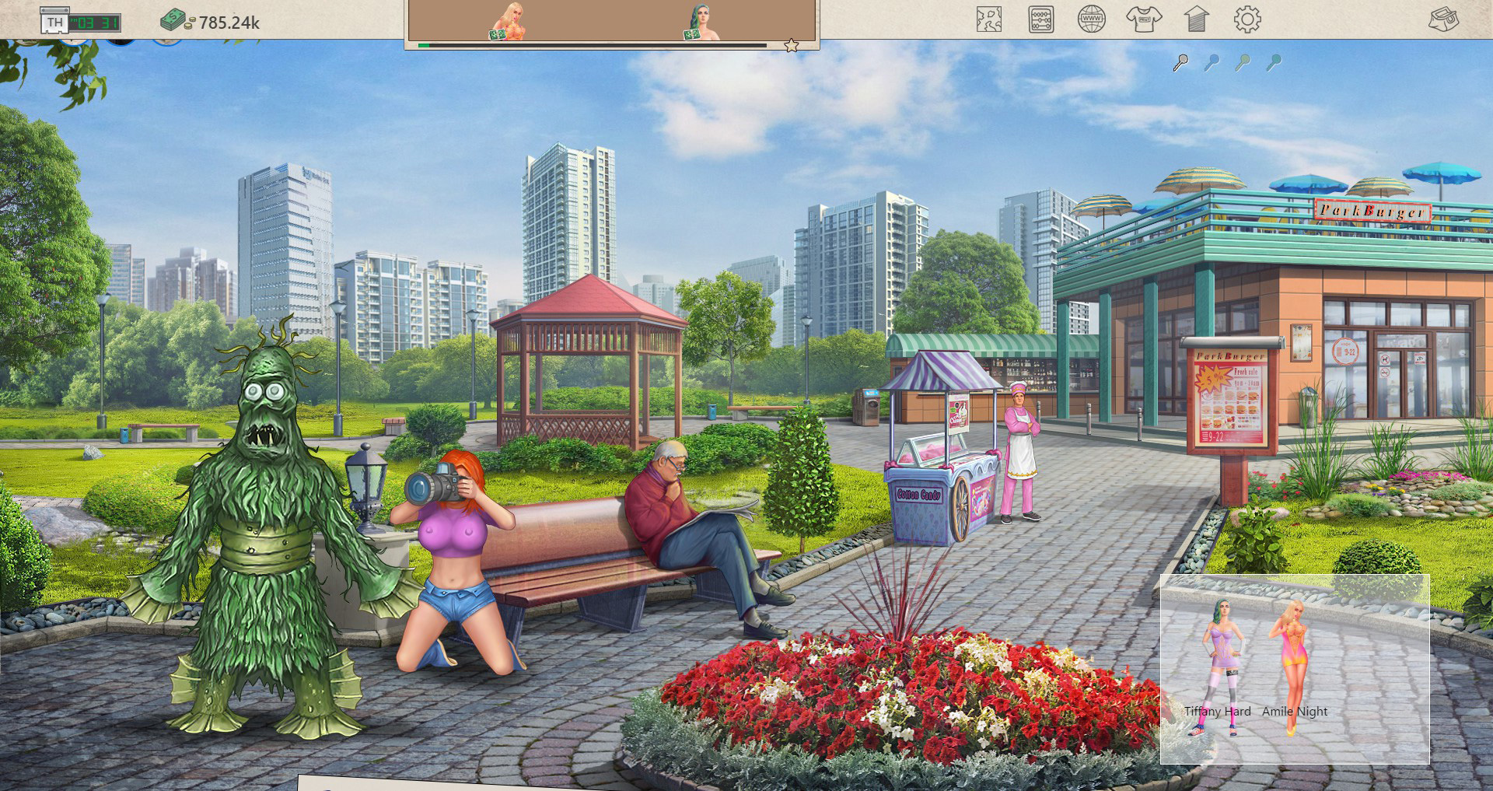Open settings gear icon
This screenshot has width=1493, height=791.
pos(1246,19)
